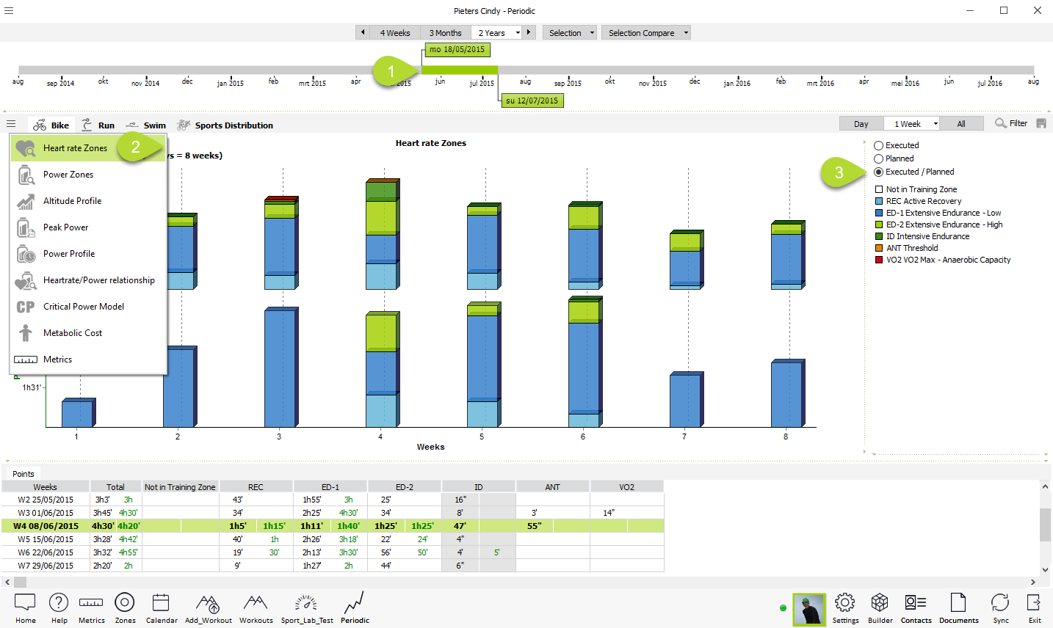Select the Planned radio button
1053x628 pixels.
pos(879,159)
